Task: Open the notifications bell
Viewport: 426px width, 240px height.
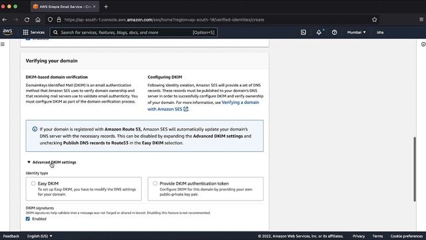Action: pos(319,33)
